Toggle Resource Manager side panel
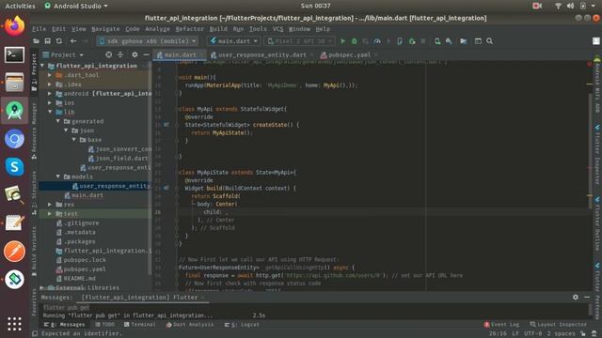The width and height of the screenshot is (602, 338). [34, 131]
